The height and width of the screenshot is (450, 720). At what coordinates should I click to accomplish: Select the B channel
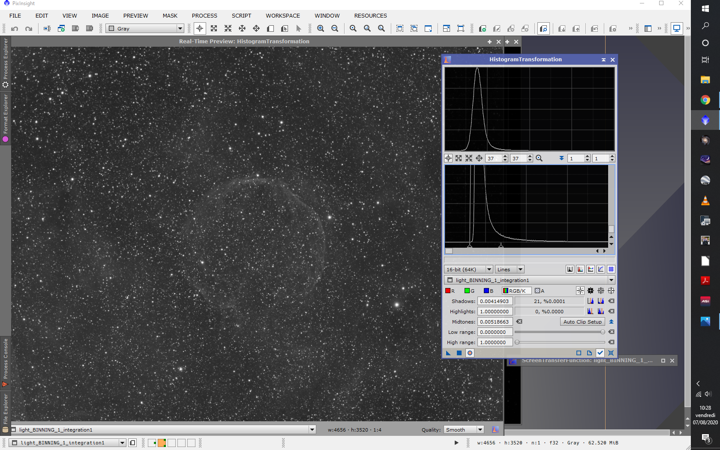(x=489, y=291)
